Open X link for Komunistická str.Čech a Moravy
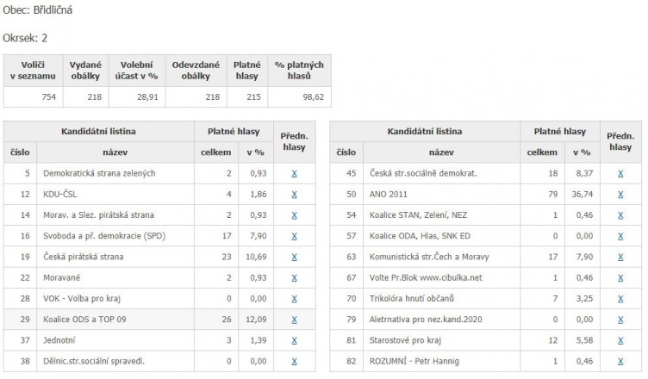This screenshot has height=379, width=648. (x=620, y=257)
